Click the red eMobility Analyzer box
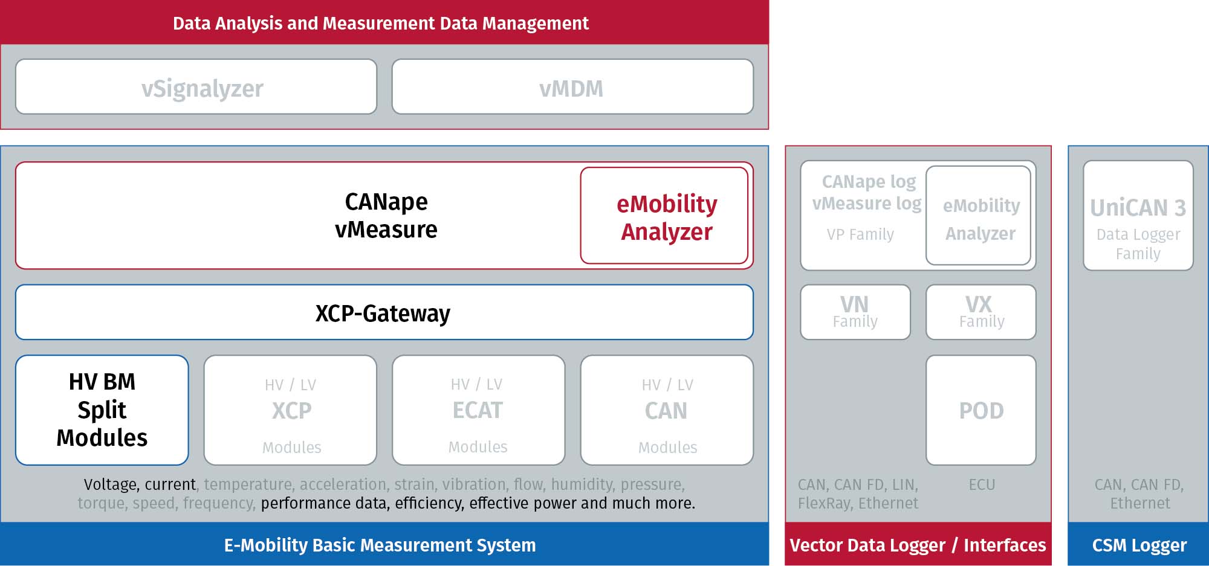Image resolution: width=1209 pixels, height=566 pixels. pos(664,216)
